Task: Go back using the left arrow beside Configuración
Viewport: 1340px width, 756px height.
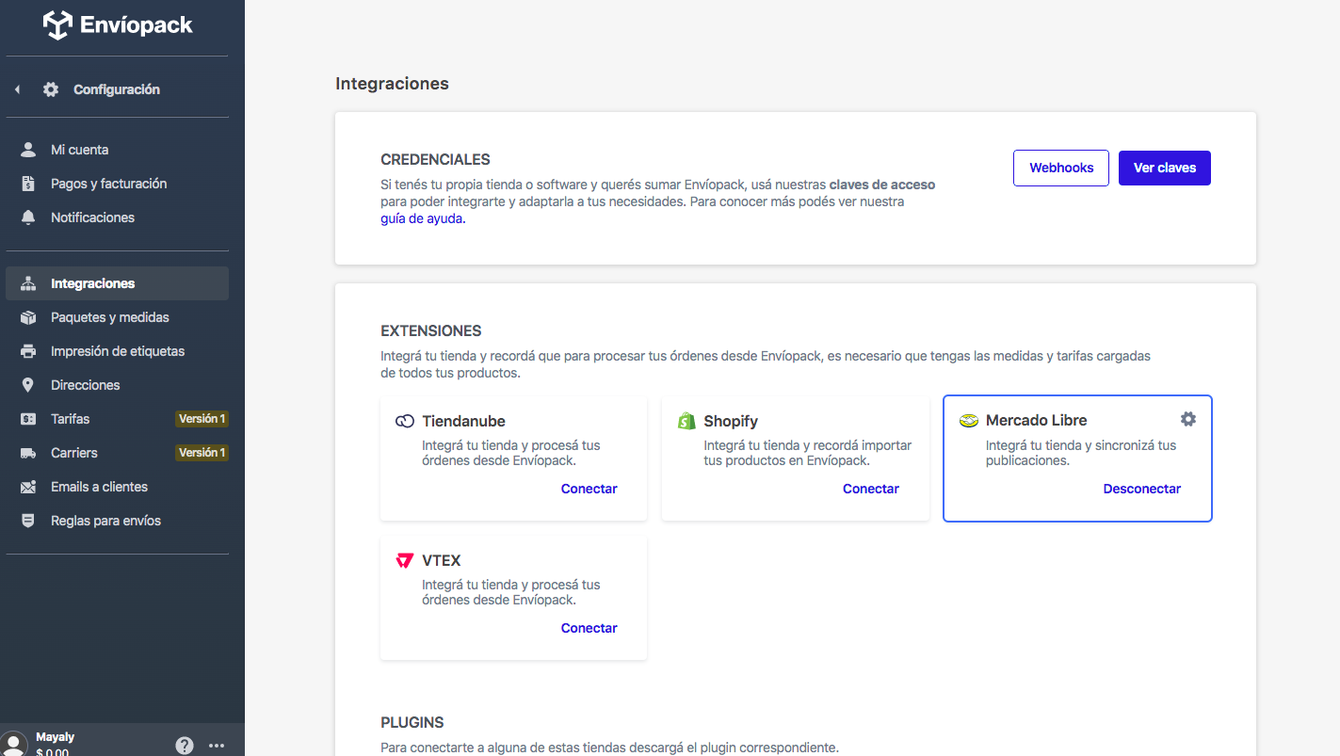Action: pyautogui.click(x=17, y=89)
